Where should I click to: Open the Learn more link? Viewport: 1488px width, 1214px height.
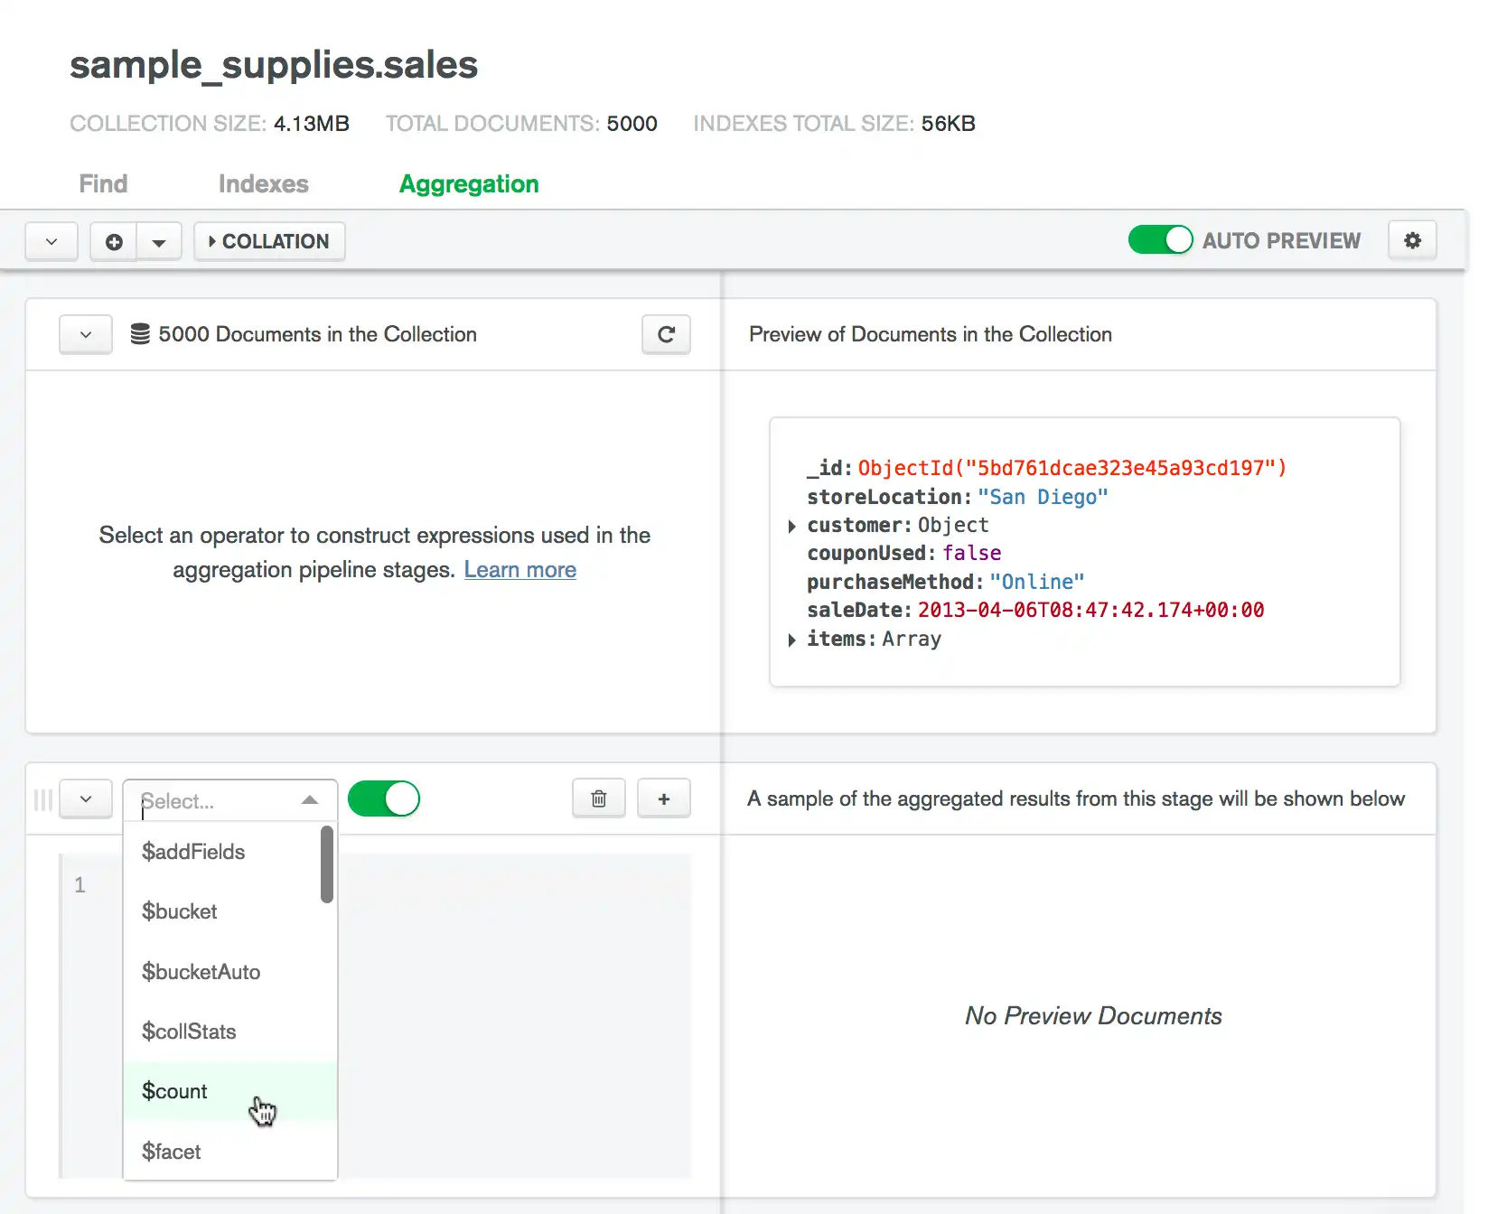pos(519,570)
